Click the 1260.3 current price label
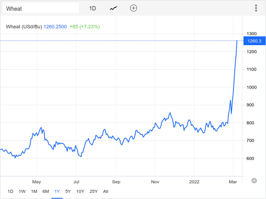 (254, 41)
